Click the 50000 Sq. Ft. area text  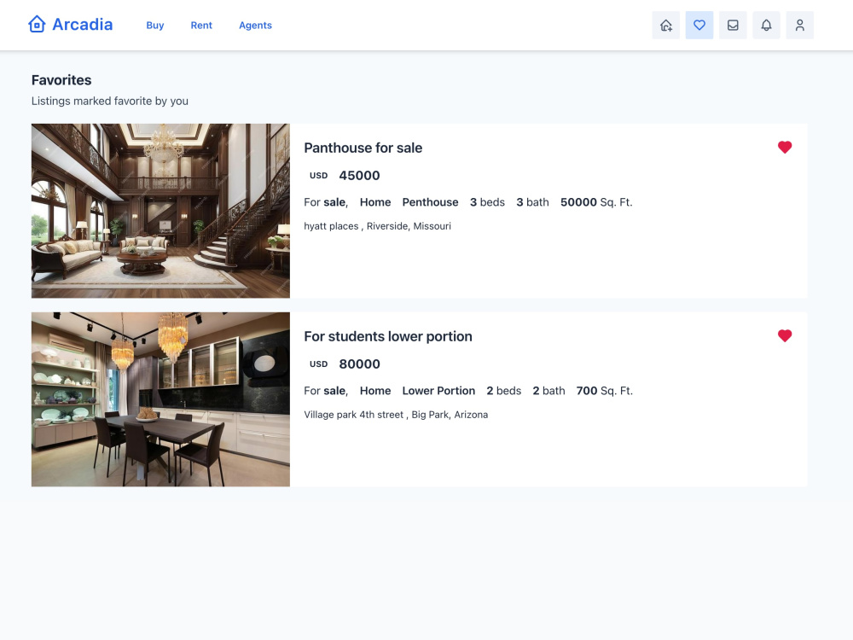click(596, 202)
